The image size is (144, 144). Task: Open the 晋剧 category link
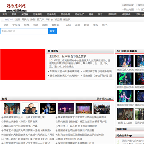[x=86, y=25]
